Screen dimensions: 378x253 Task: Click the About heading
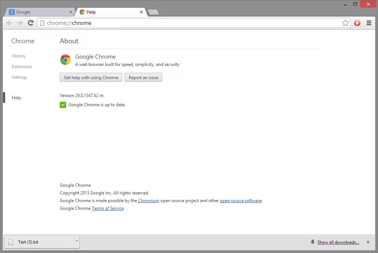point(69,41)
